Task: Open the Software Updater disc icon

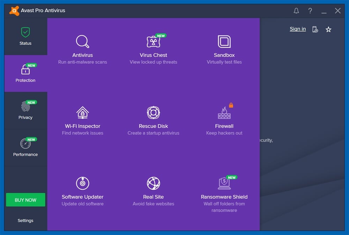Action: click(83, 183)
